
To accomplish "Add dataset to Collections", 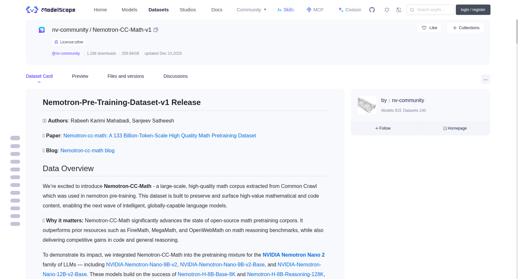I will pyautogui.click(x=466, y=28).
